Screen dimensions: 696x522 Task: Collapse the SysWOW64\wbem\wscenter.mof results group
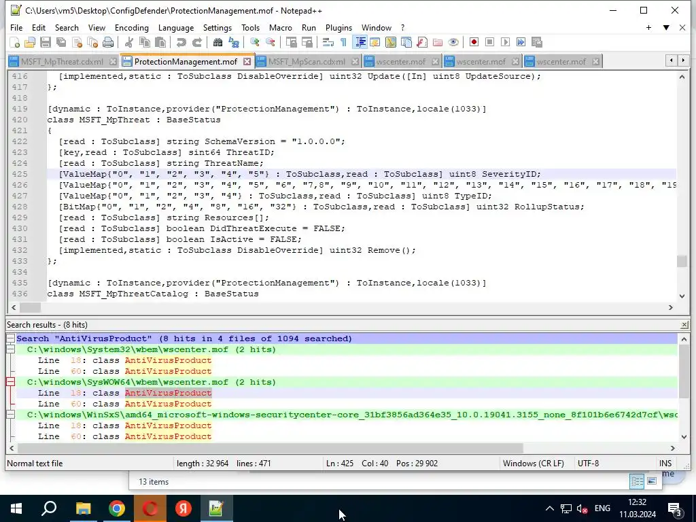[x=10, y=382]
